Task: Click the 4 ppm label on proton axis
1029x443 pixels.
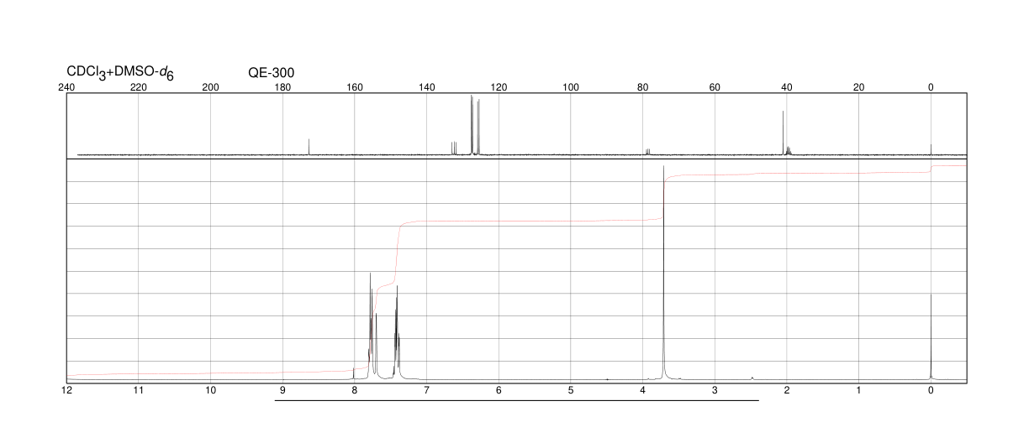Action: (643, 391)
